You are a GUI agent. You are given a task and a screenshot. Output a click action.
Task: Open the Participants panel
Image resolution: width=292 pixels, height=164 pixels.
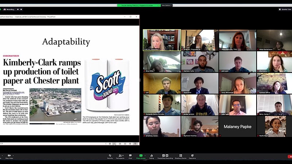pos(120,156)
